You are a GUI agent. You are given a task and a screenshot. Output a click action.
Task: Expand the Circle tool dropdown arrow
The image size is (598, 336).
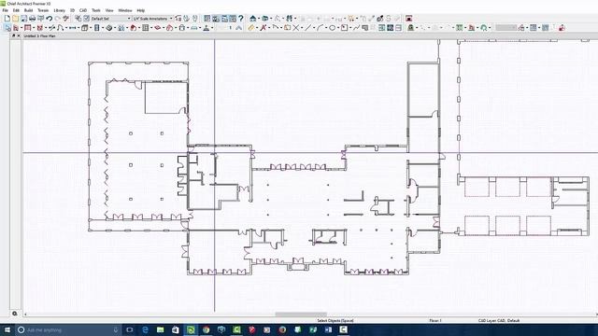337,28
